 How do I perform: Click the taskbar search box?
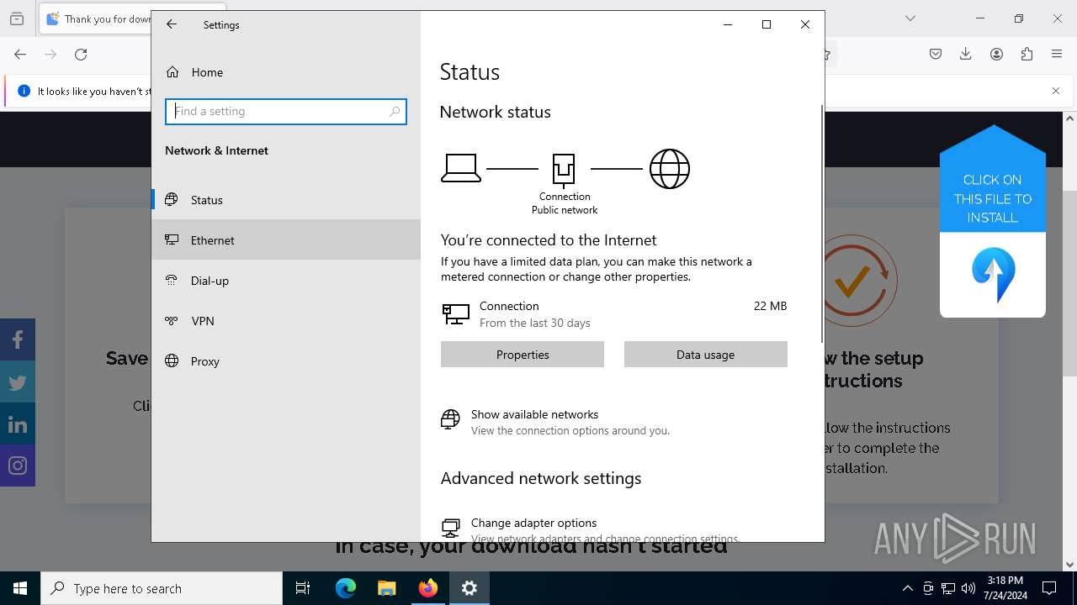(x=162, y=588)
